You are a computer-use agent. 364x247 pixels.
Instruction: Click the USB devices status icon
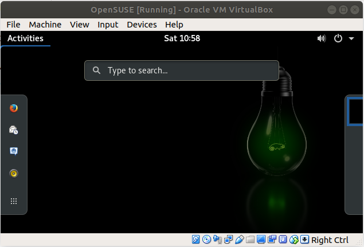pyautogui.click(x=240, y=240)
